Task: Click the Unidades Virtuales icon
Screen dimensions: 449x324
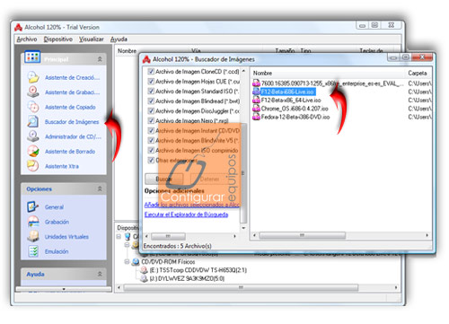Action: (33, 236)
